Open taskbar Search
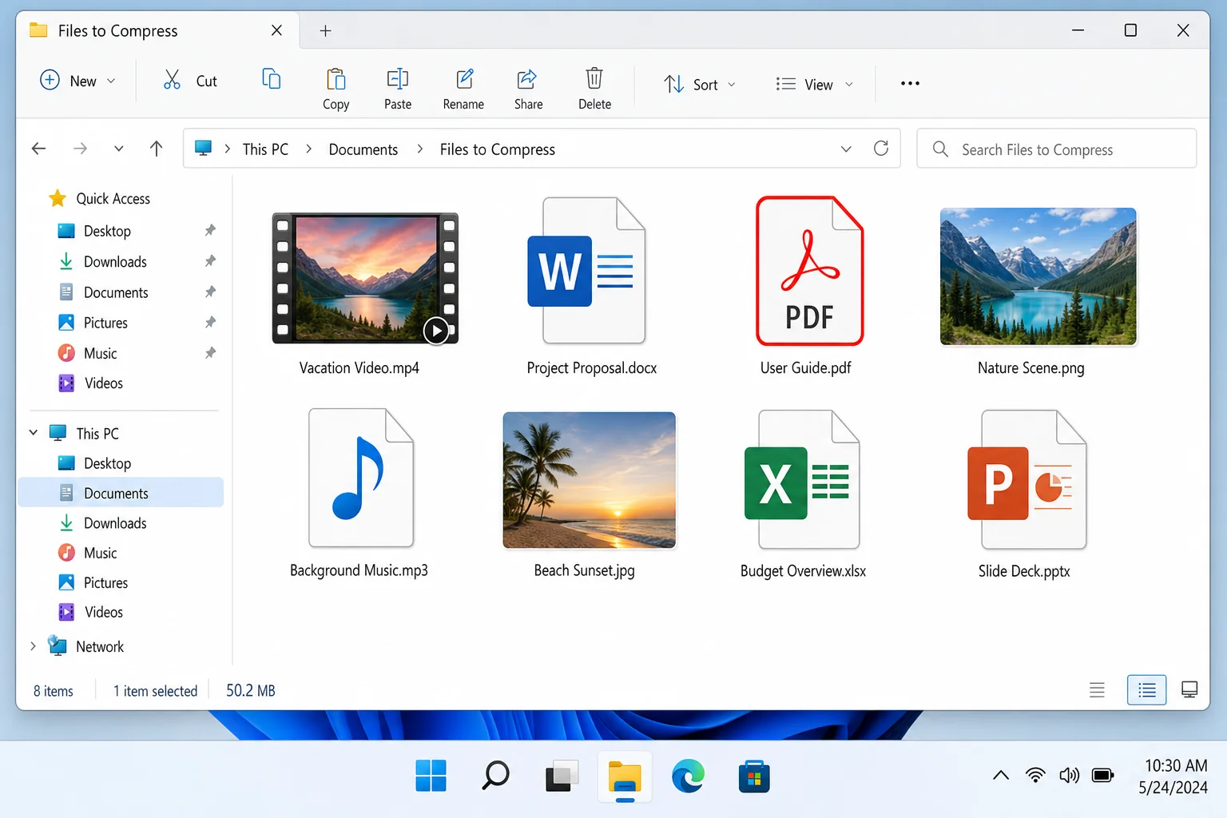The width and height of the screenshot is (1227, 818). [x=495, y=776]
